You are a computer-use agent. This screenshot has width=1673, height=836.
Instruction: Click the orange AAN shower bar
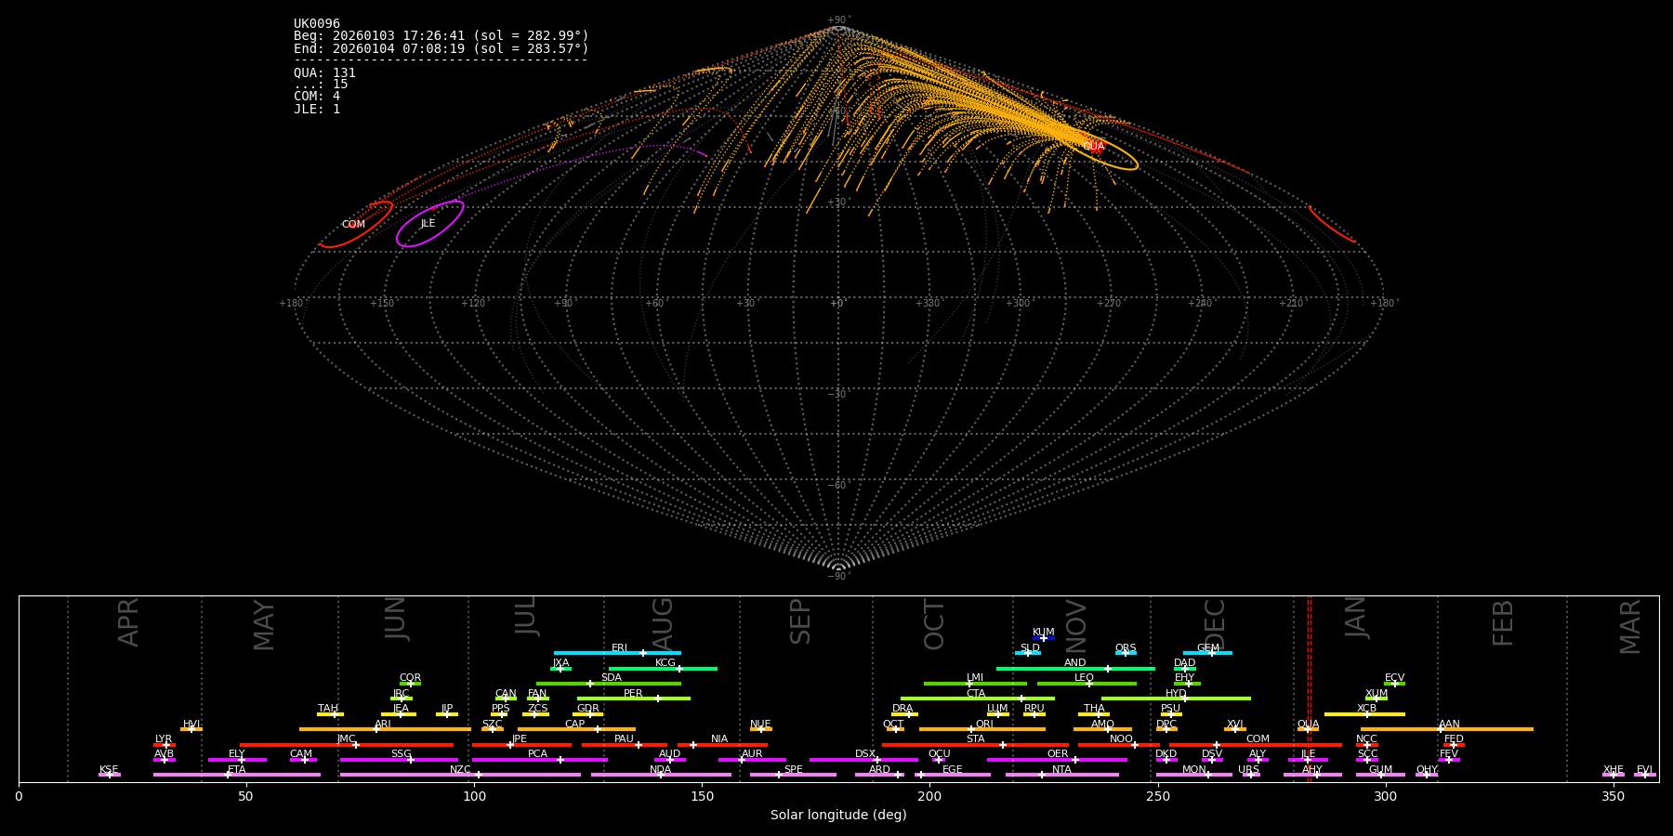[x=1447, y=729]
